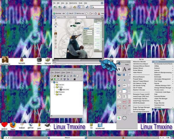The image size is (174, 139).
Task: Open the Mplayer desktop icon
Action: coord(48,61)
